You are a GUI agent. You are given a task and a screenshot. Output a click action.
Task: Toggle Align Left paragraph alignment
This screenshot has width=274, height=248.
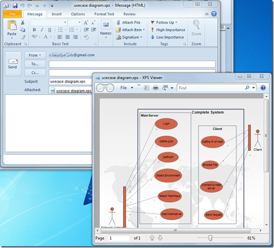click(x=60, y=37)
